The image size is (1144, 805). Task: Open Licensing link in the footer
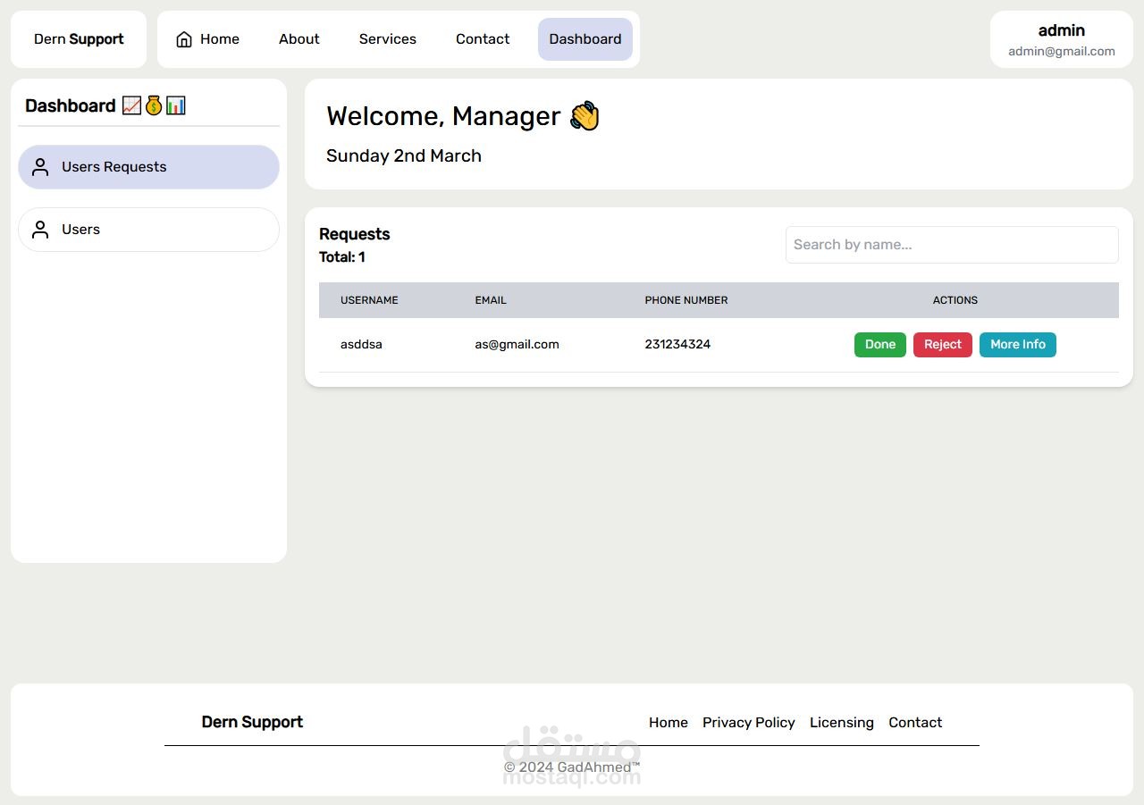click(x=842, y=723)
